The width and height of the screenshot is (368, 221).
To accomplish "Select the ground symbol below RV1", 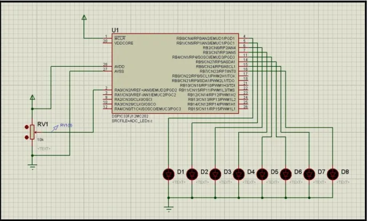I will click(x=33, y=167).
